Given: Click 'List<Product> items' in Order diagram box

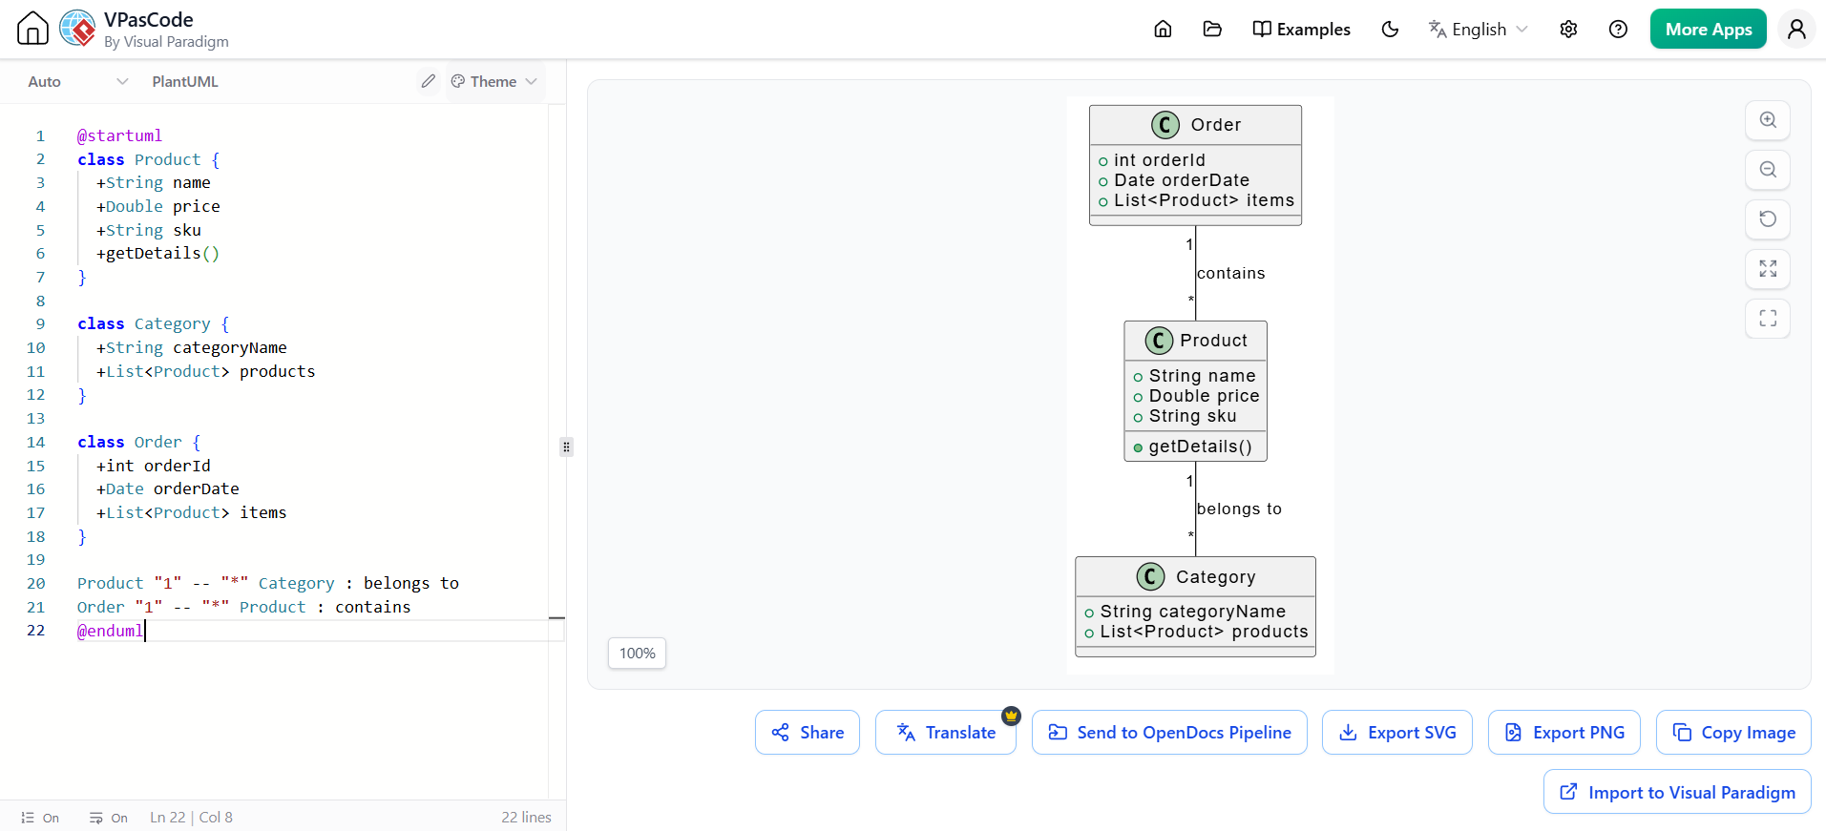Looking at the screenshot, I should [1204, 200].
